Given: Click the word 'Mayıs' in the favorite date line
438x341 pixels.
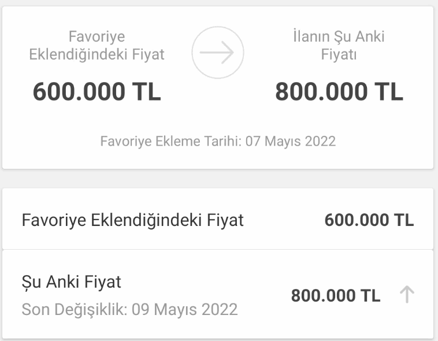Looking at the screenshot, I should [x=284, y=141].
